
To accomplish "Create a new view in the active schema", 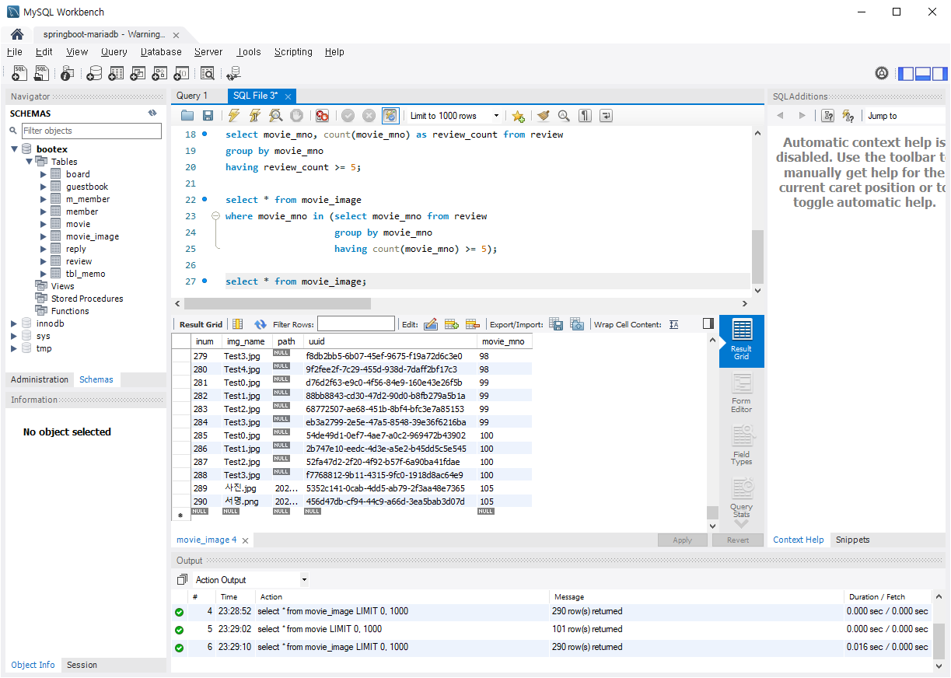I will (x=138, y=73).
